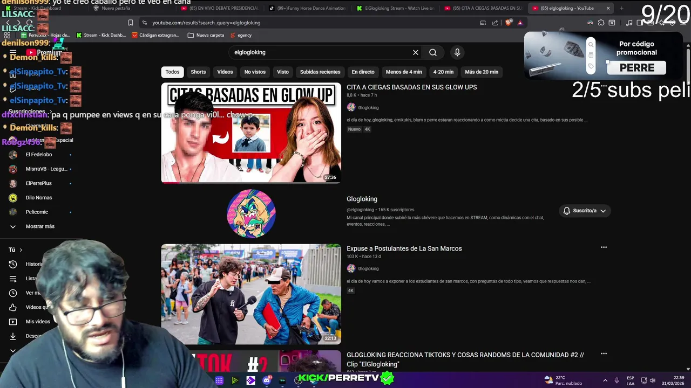Viewport: 691px width, 388px height.
Task: Switch to Funny Horse Dance Animation tab
Action: pos(308,8)
